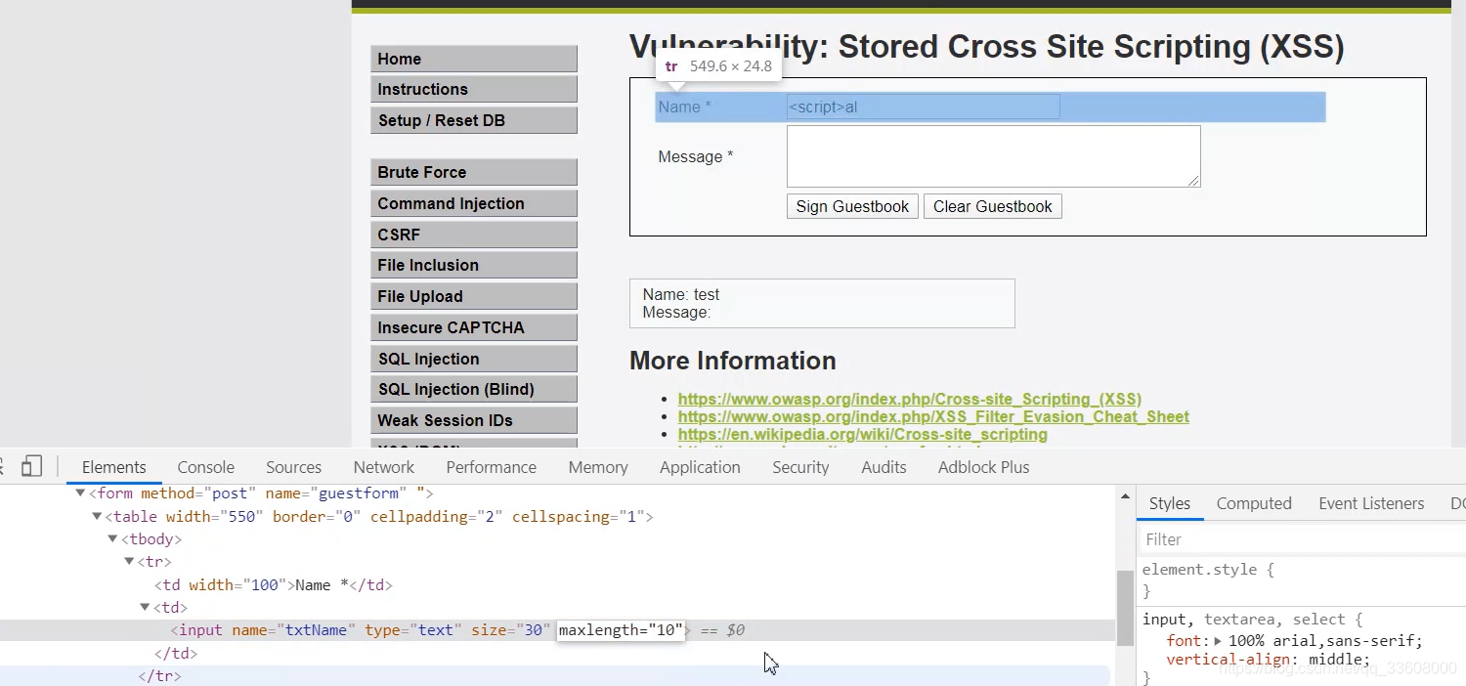
Task: Open the OWASP Cross-site Scripting link
Action: point(909,399)
